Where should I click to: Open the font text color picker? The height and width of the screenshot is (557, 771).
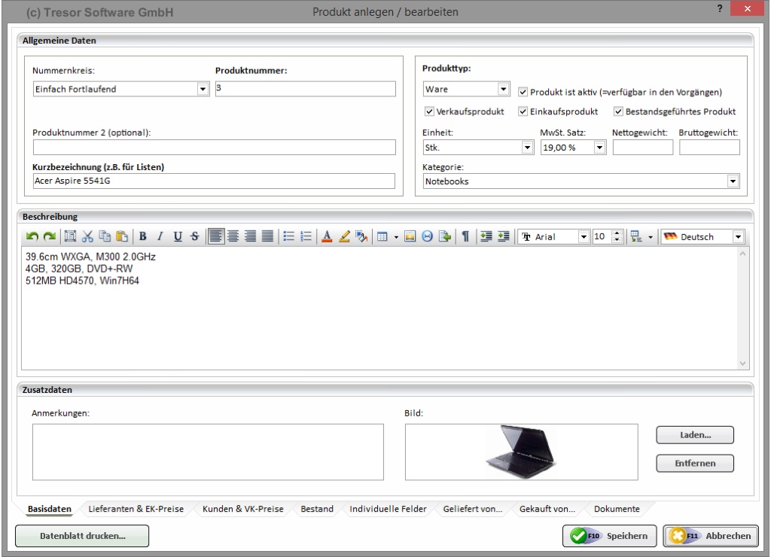coord(327,237)
